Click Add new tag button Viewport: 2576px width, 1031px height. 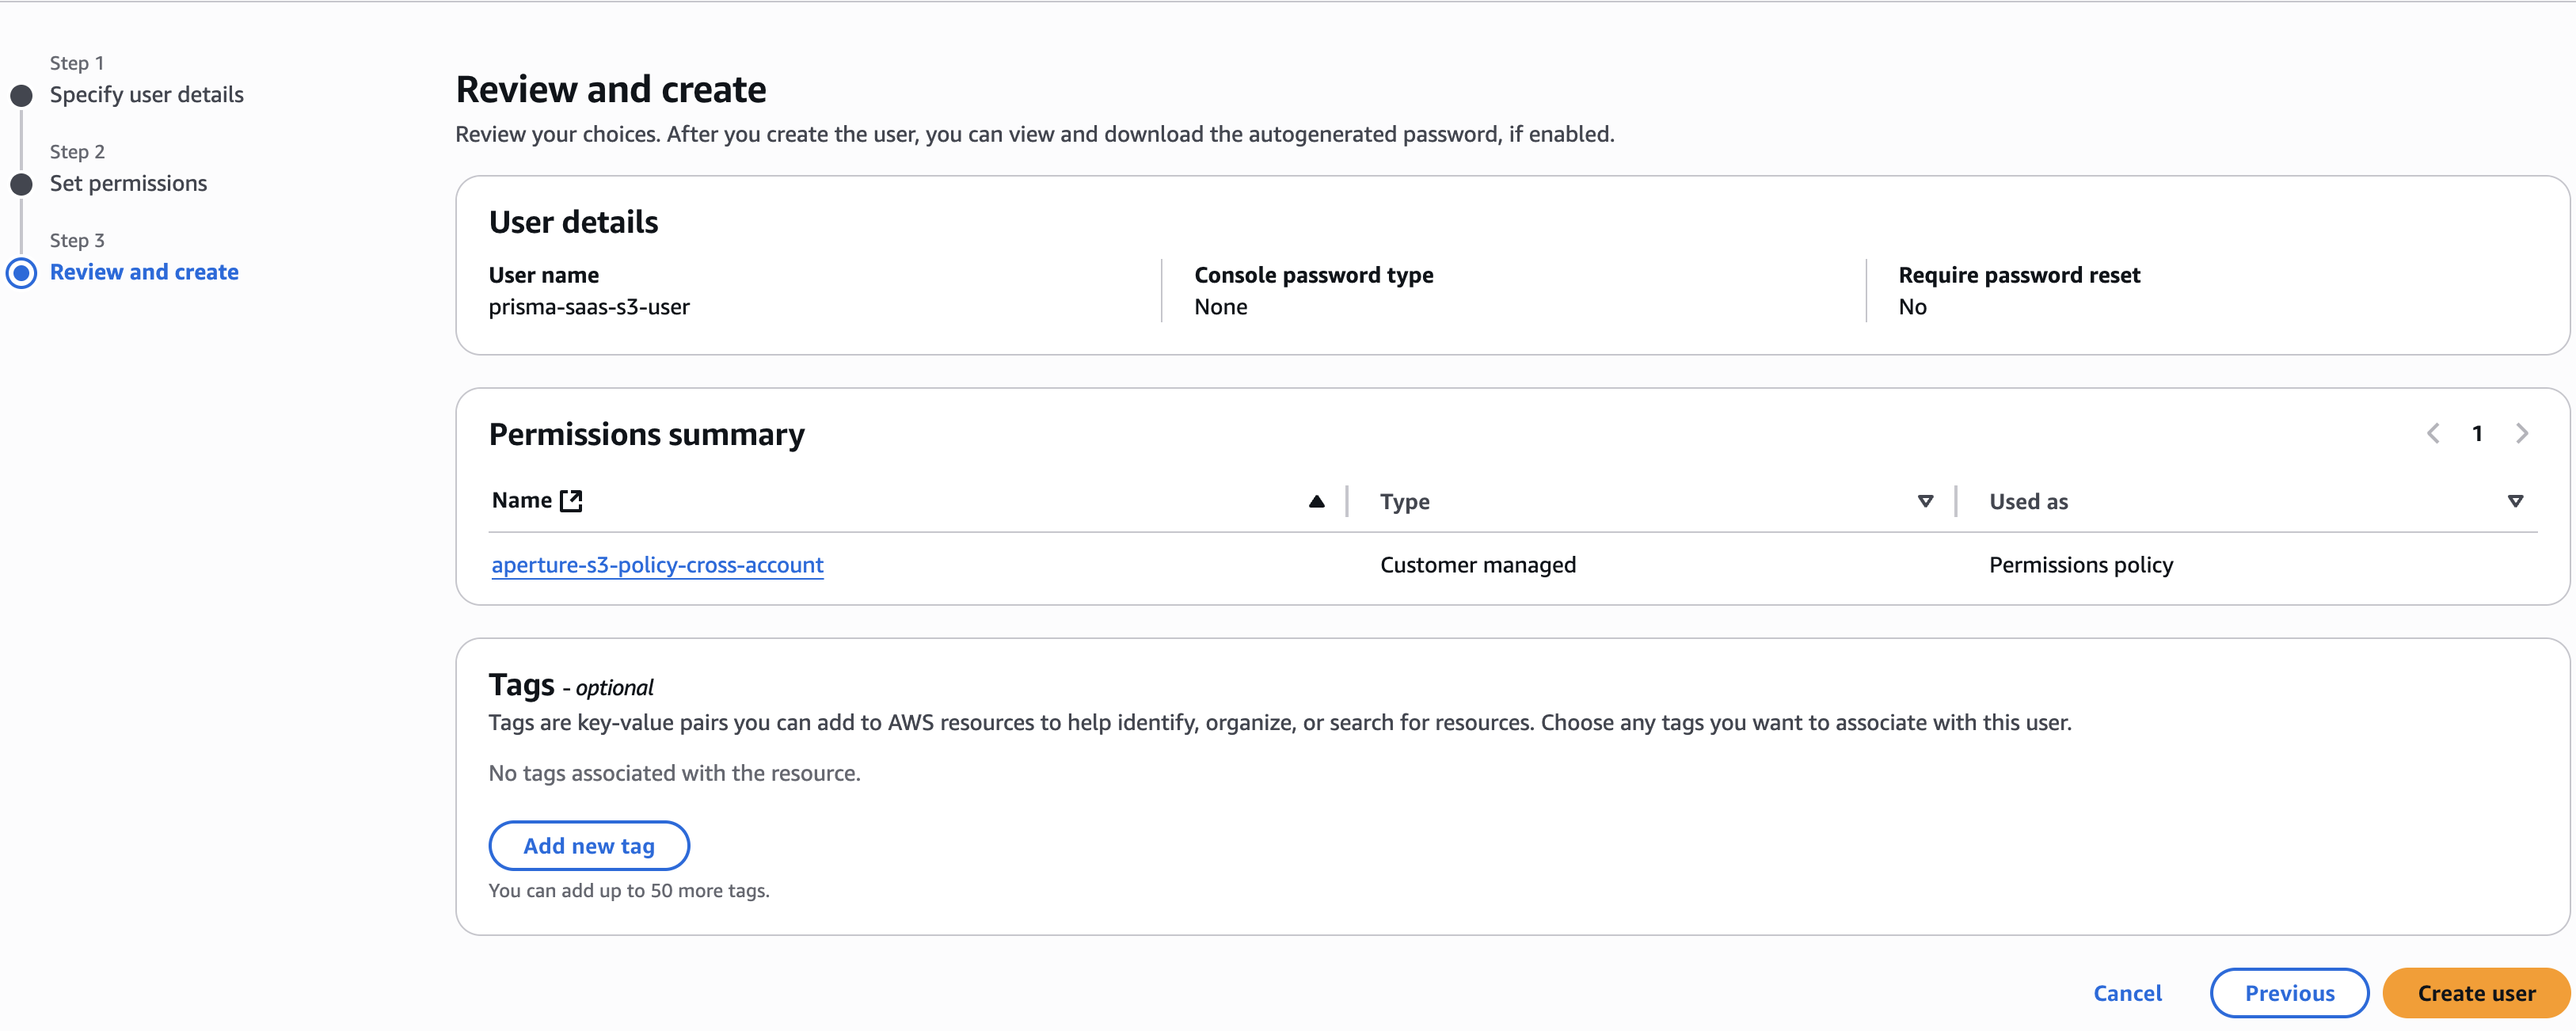point(589,846)
